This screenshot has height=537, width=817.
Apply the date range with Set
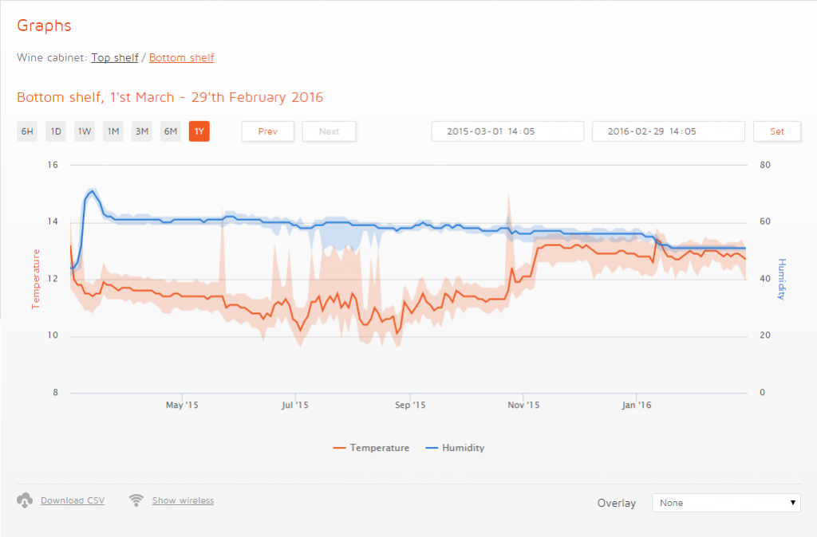click(x=777, y=131)
